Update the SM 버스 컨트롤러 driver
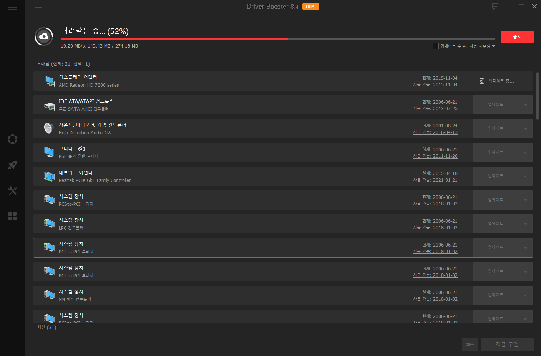Screen dimensions: 541x356 (x=495, y=295)
